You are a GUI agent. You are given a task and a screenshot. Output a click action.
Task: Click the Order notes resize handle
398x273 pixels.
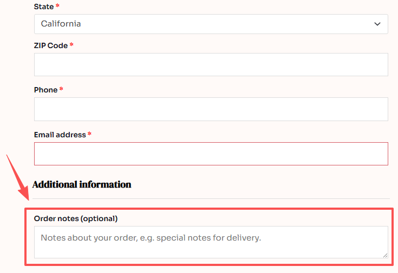pyautogui.click(x=385, y=255)
